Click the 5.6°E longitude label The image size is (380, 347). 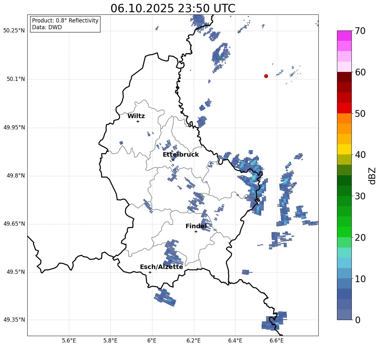point(69,341)
